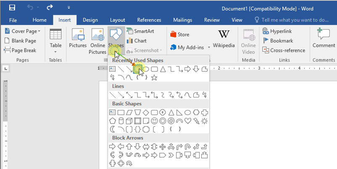Open Customize Quick Access Toolbar arrow
The width and height of the screenshot is (337, 169).
pyautogui.click(x=69, y=8)
